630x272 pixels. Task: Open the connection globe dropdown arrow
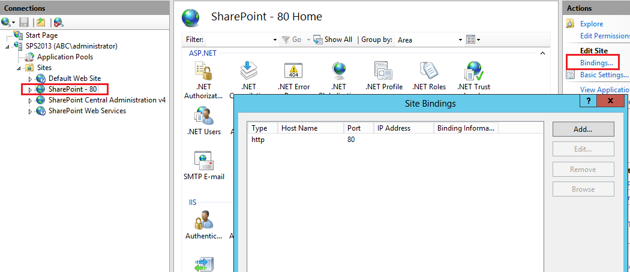point(13,22)
